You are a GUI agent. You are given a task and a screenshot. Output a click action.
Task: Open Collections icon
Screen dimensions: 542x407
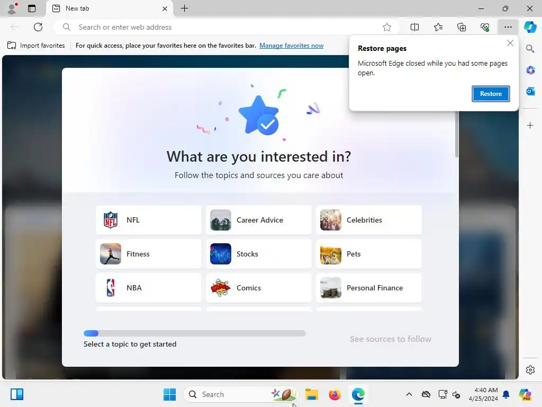(462, 27)
